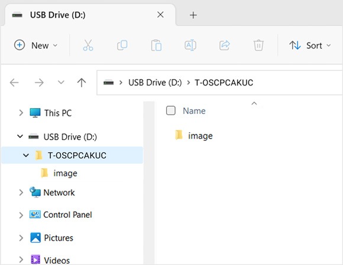
Task: Add a new tab with plus button
Action: coord(193,15)
